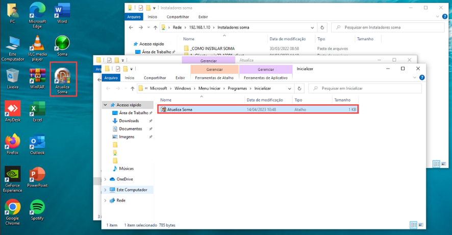Launch Microsoft Edge from the desktop
Viewport: 452px width, 235px height.
37,15
